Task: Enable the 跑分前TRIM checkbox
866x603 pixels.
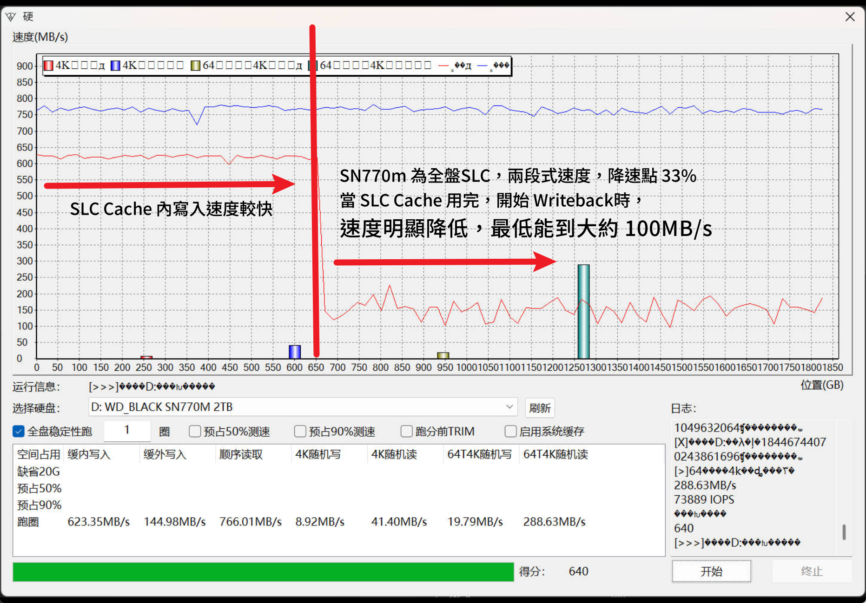Action: pos(407,432)
